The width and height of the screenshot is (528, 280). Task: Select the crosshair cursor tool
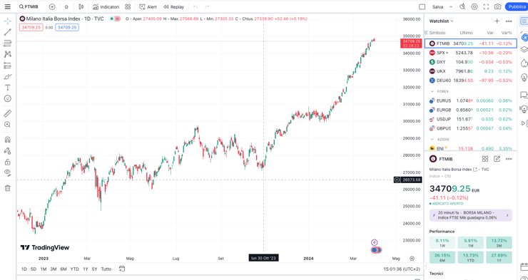point(7,21)
